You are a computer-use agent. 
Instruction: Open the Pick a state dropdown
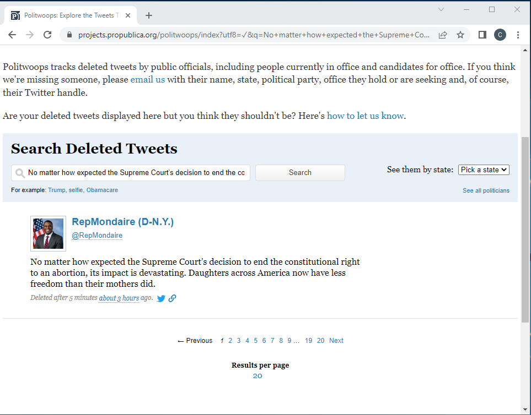[x=484, y=170]
